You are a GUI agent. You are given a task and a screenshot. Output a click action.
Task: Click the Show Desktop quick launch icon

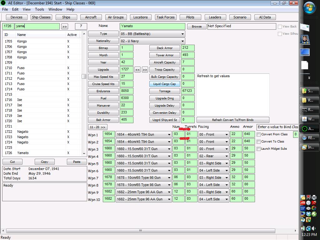tap(305, 52)
